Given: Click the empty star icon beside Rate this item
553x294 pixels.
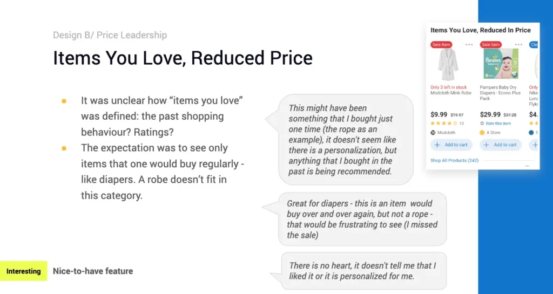Looking at the screenshot, I should click(482, 124).
